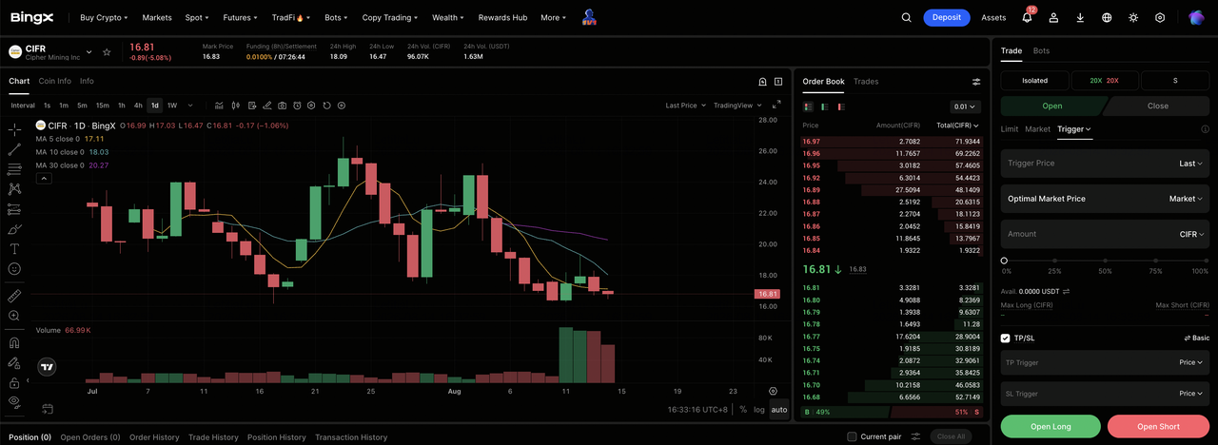Open the Order History tab
This screenshot has height=445, width=1218.
tap(154, 437)
